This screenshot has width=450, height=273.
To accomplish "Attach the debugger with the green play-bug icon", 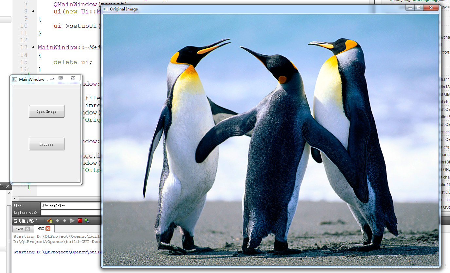I will click(x=87, y=221).
